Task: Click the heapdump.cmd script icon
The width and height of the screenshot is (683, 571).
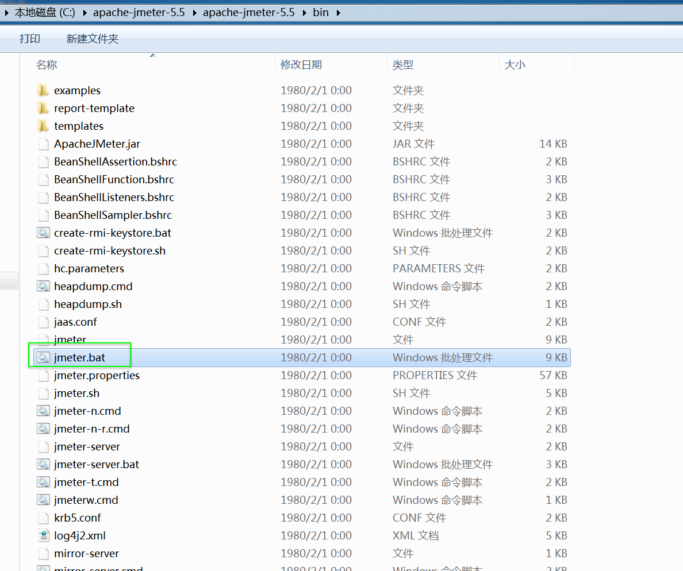Action: click(x=43, y=287)
